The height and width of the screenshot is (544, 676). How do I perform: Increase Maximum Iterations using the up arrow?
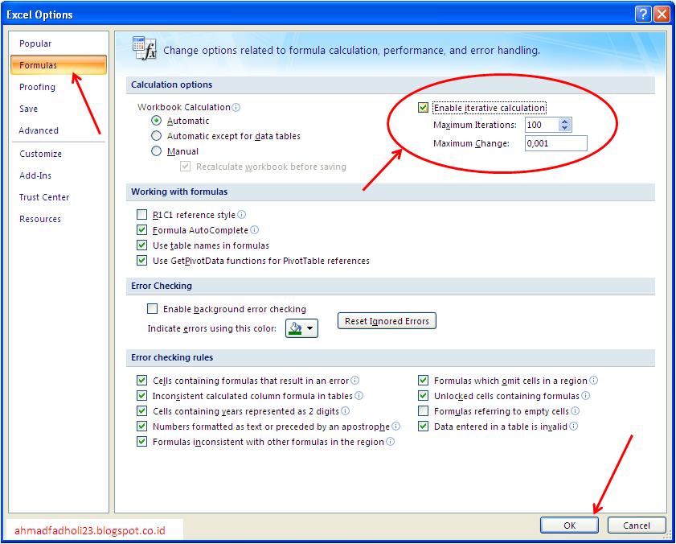point(565,121)
